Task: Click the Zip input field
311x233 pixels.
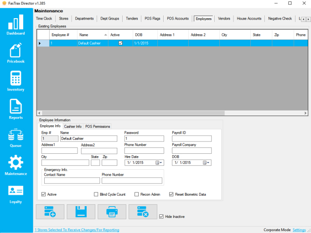Action: (109, 163)
